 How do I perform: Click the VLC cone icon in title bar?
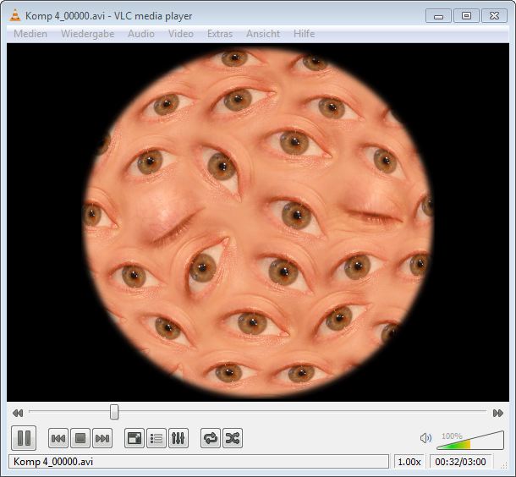tap(15, 15)
